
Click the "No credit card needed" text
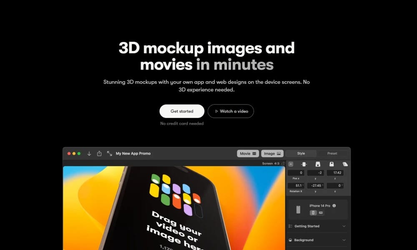(x=182, y=123)
